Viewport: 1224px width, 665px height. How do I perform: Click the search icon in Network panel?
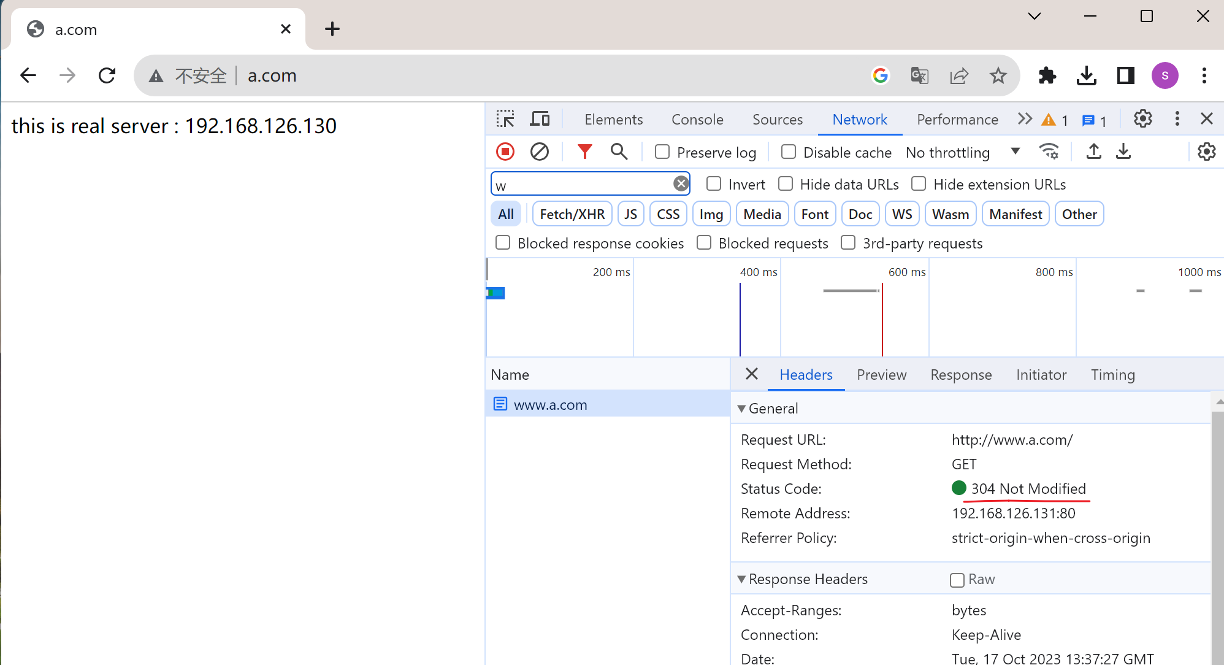click(619, 152)
